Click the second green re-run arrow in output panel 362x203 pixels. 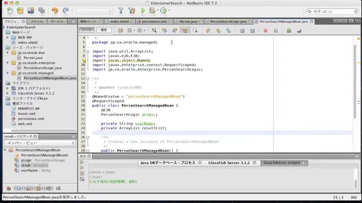tap(81, 168)
